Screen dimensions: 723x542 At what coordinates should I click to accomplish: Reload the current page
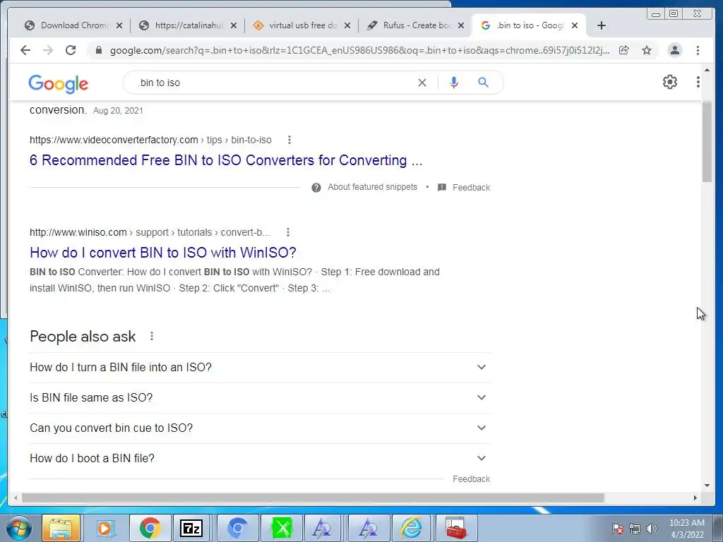click(x=71, y=50)
